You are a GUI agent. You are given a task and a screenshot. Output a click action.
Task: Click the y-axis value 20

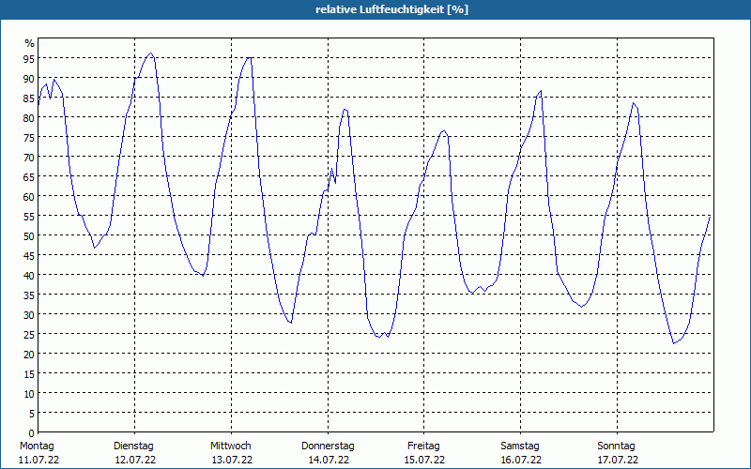coord(29,355)
